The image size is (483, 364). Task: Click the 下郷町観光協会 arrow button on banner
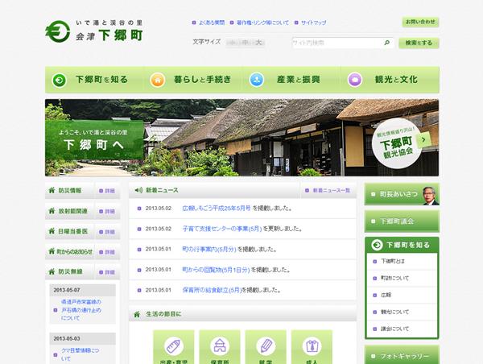click(x=424, y=139)
